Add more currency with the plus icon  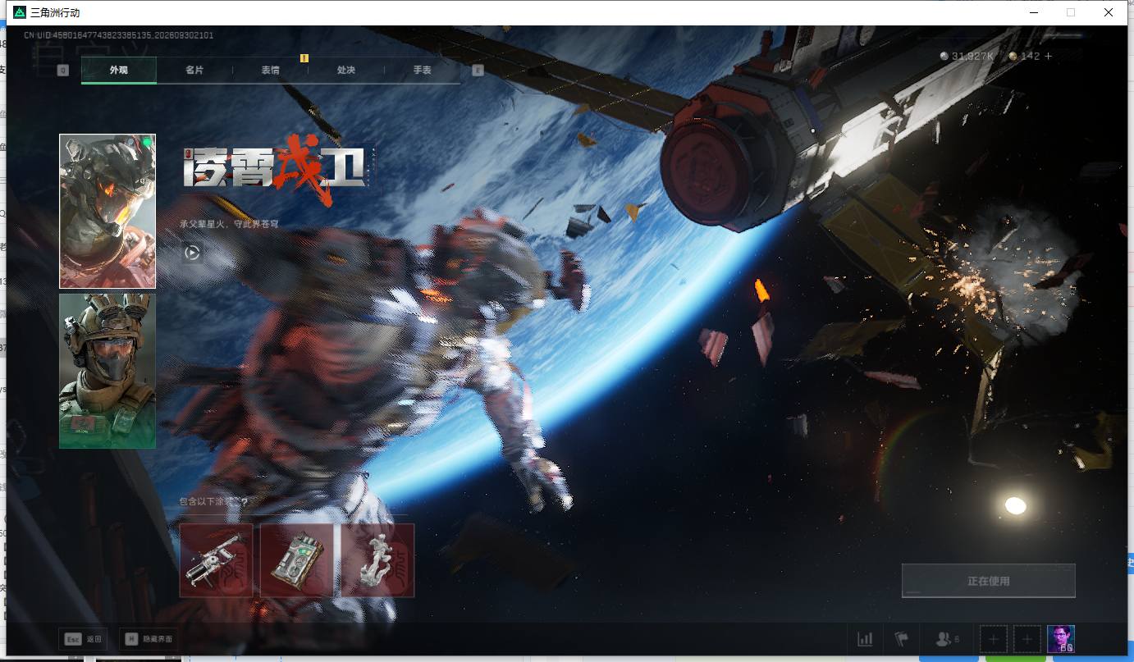click(x=1047, y=56)
